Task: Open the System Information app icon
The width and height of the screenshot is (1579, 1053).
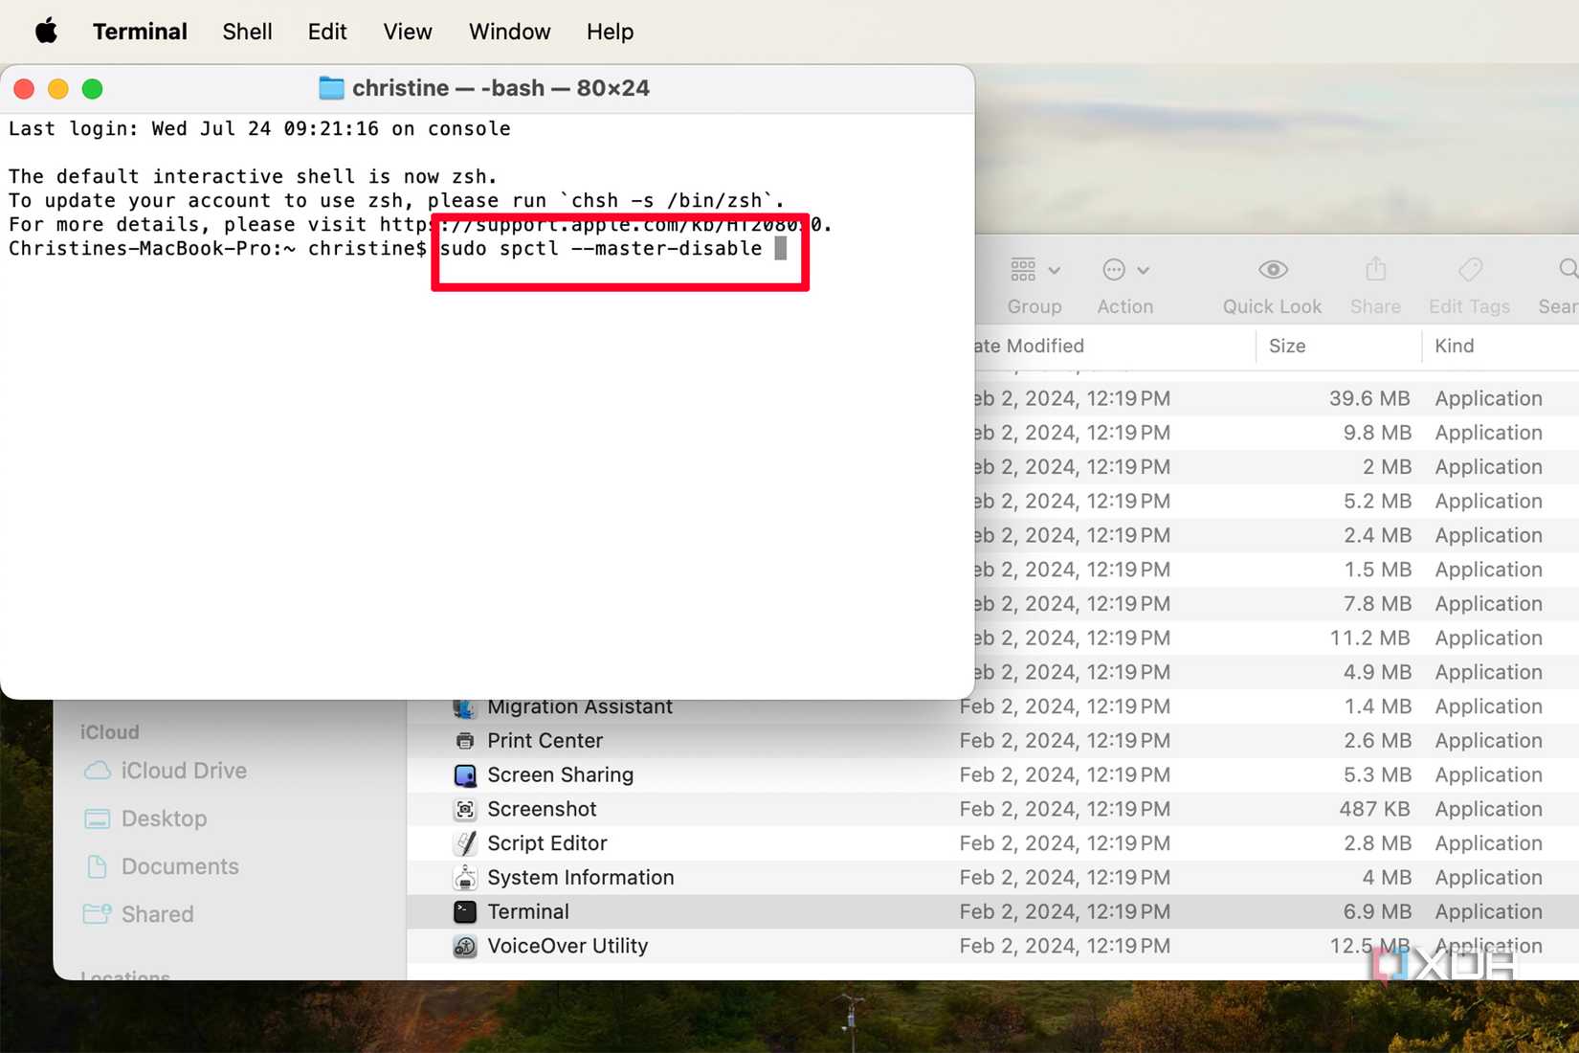Action: 466,877
